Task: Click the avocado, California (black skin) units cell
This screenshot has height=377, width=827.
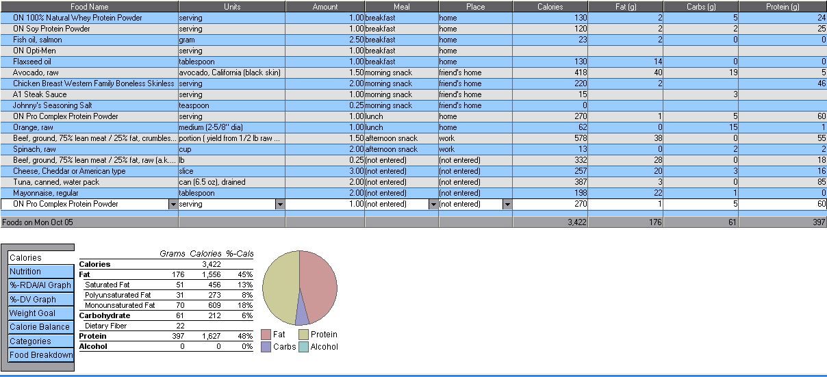Action: click(232, 73)
